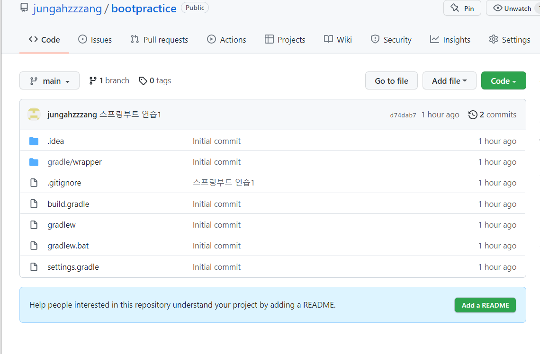Pin this repository with the Pin button

[x=462, y=8]
